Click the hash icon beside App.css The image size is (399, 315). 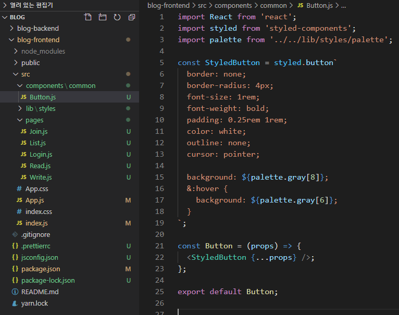[x=19, y=188]
